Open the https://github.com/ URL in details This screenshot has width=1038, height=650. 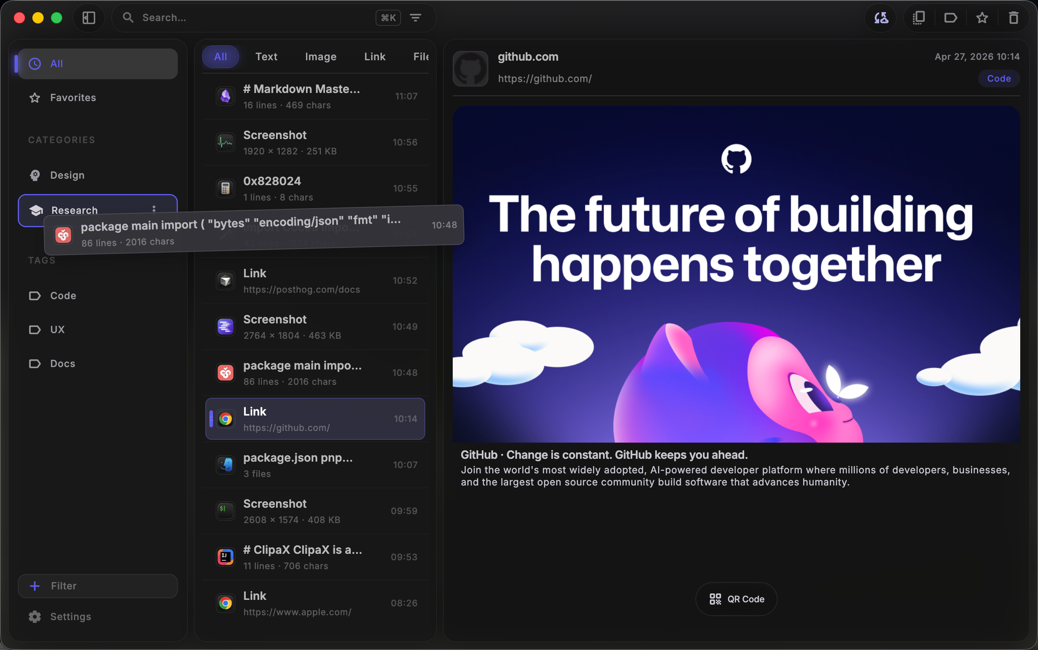pos(544,79)
